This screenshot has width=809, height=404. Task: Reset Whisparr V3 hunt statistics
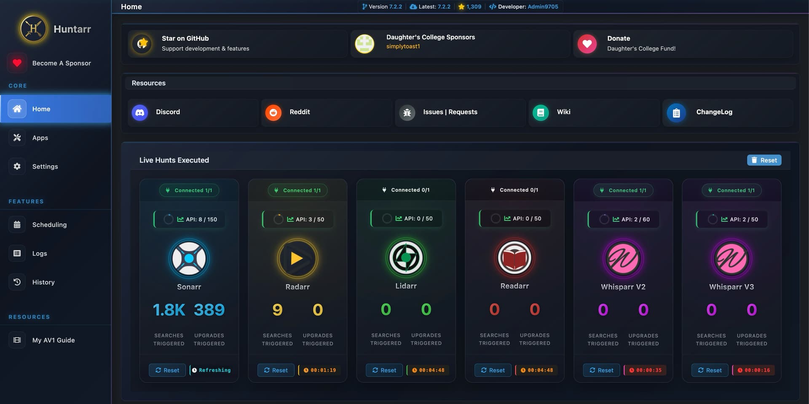710,370
